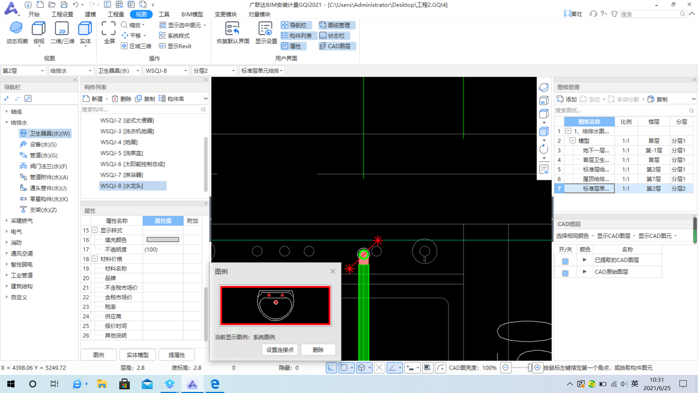Toggle orthogonal mode icon in status bar
This screenshot has width=698, height=393.
(331, 368)
